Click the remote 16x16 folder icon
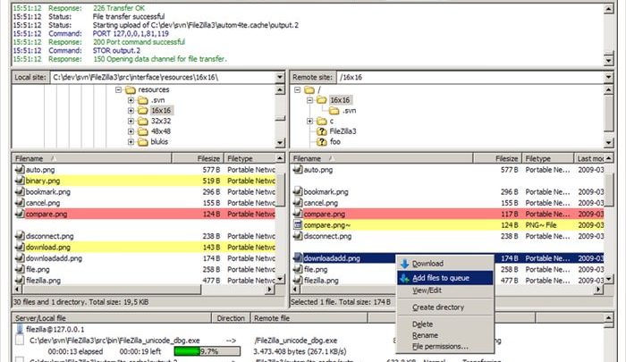This screenshot has height=362, width=626. point(322,100)
